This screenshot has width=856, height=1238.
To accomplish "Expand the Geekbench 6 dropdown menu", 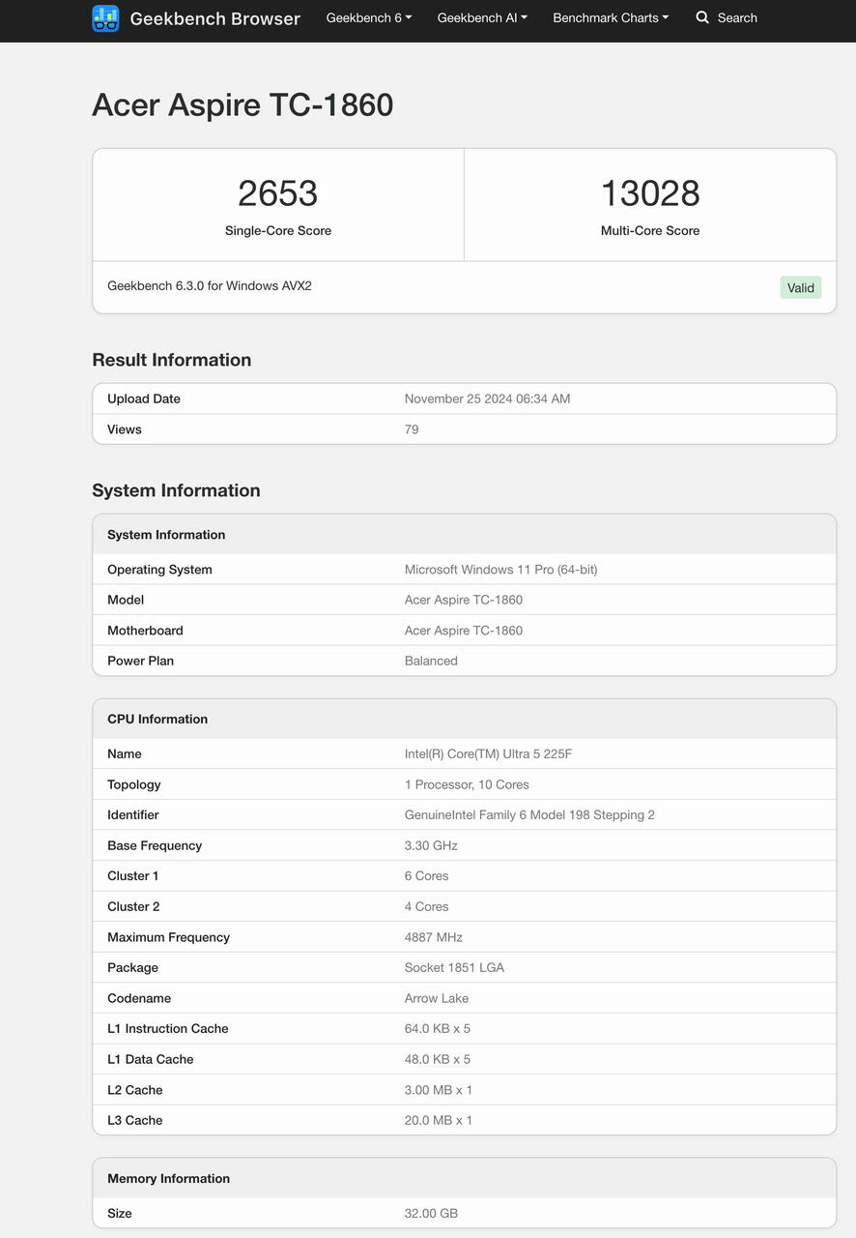I will point(369,17).
